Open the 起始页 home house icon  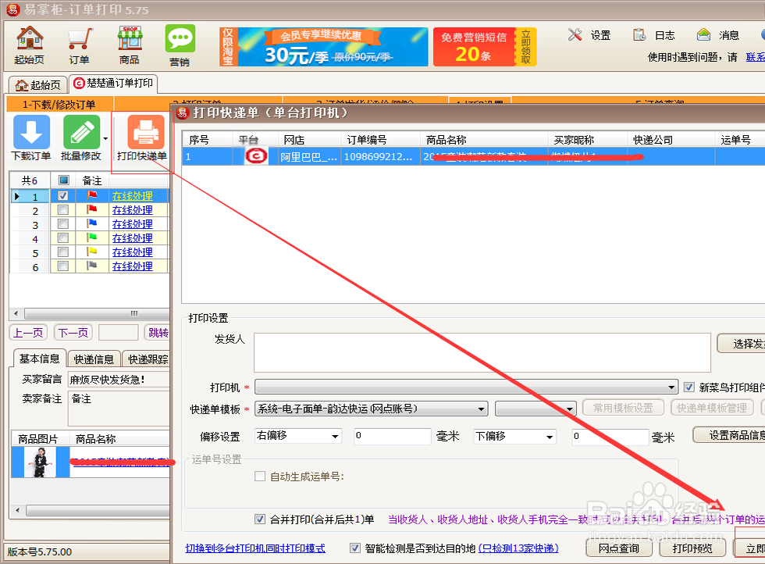[30, 38]
